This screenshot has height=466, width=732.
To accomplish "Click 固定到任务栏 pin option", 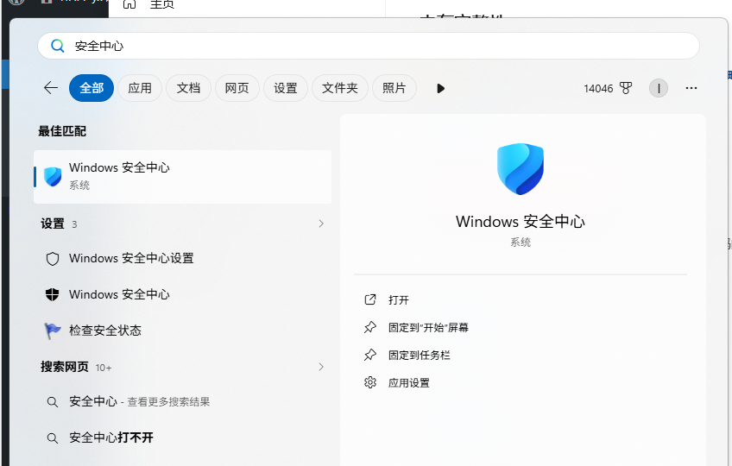I will coord(420,355).
